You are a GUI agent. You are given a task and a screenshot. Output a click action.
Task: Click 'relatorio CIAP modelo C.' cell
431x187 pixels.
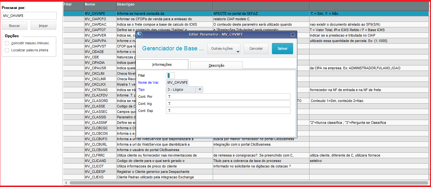tap(261, 19)
